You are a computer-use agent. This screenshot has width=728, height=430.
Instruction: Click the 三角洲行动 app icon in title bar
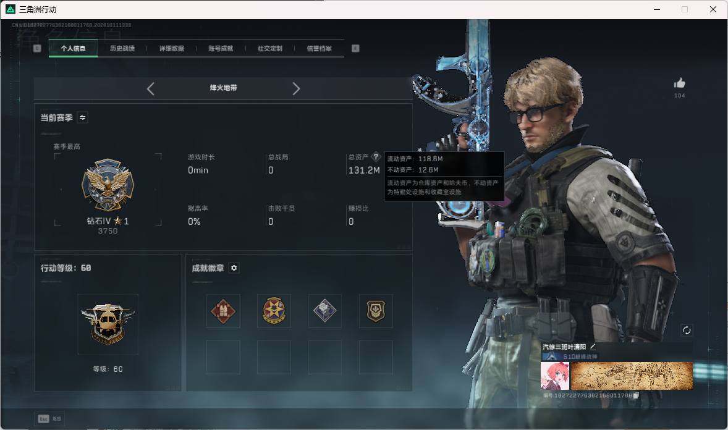pyautogui.click(x=11, y=9)
